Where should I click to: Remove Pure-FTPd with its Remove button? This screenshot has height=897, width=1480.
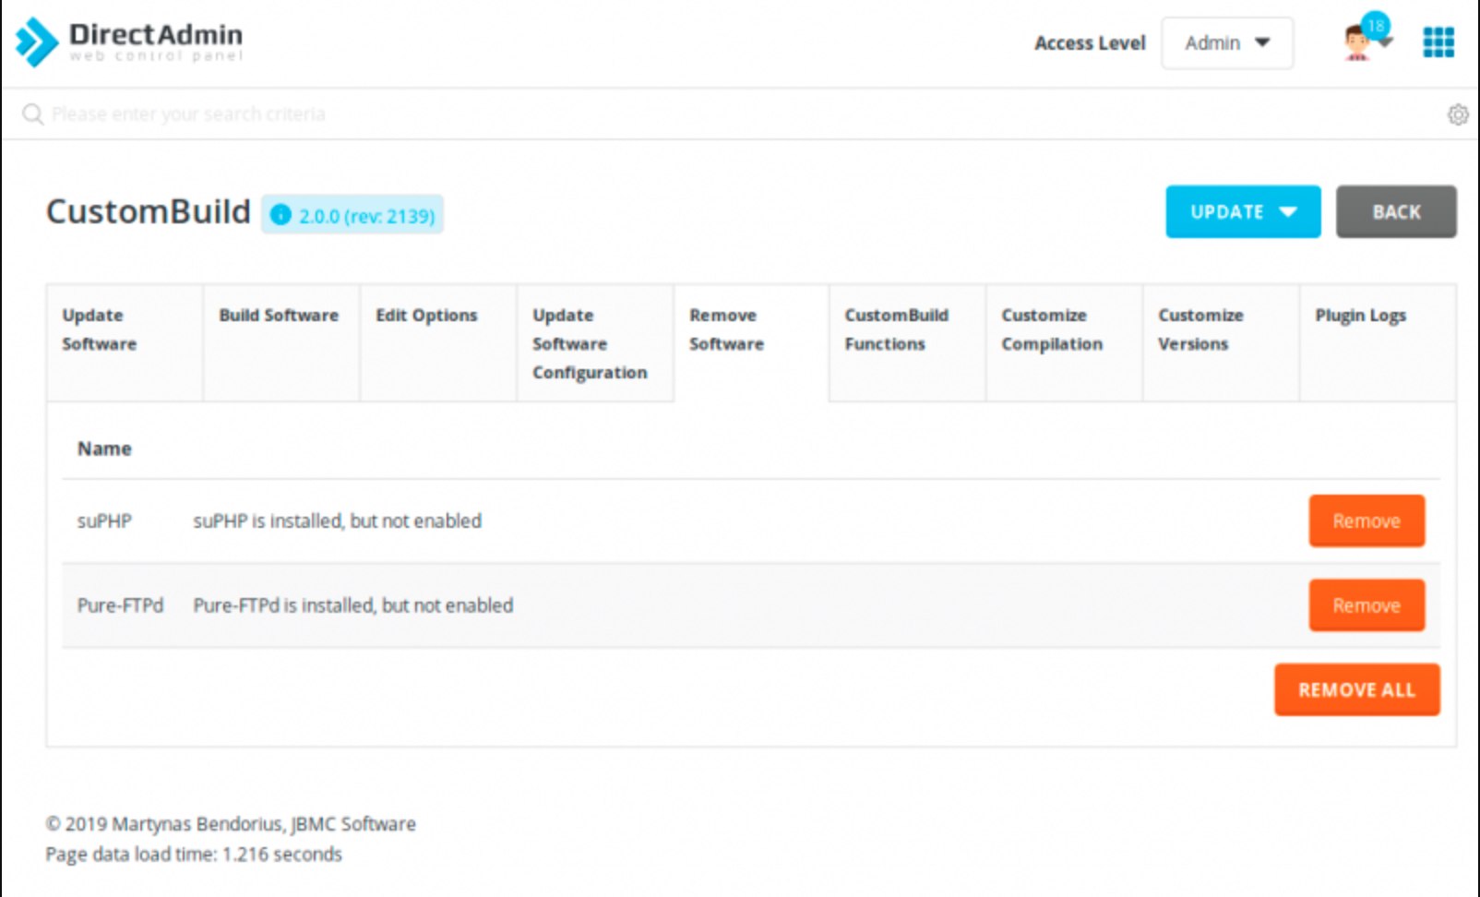click(x=1367, y=605)
